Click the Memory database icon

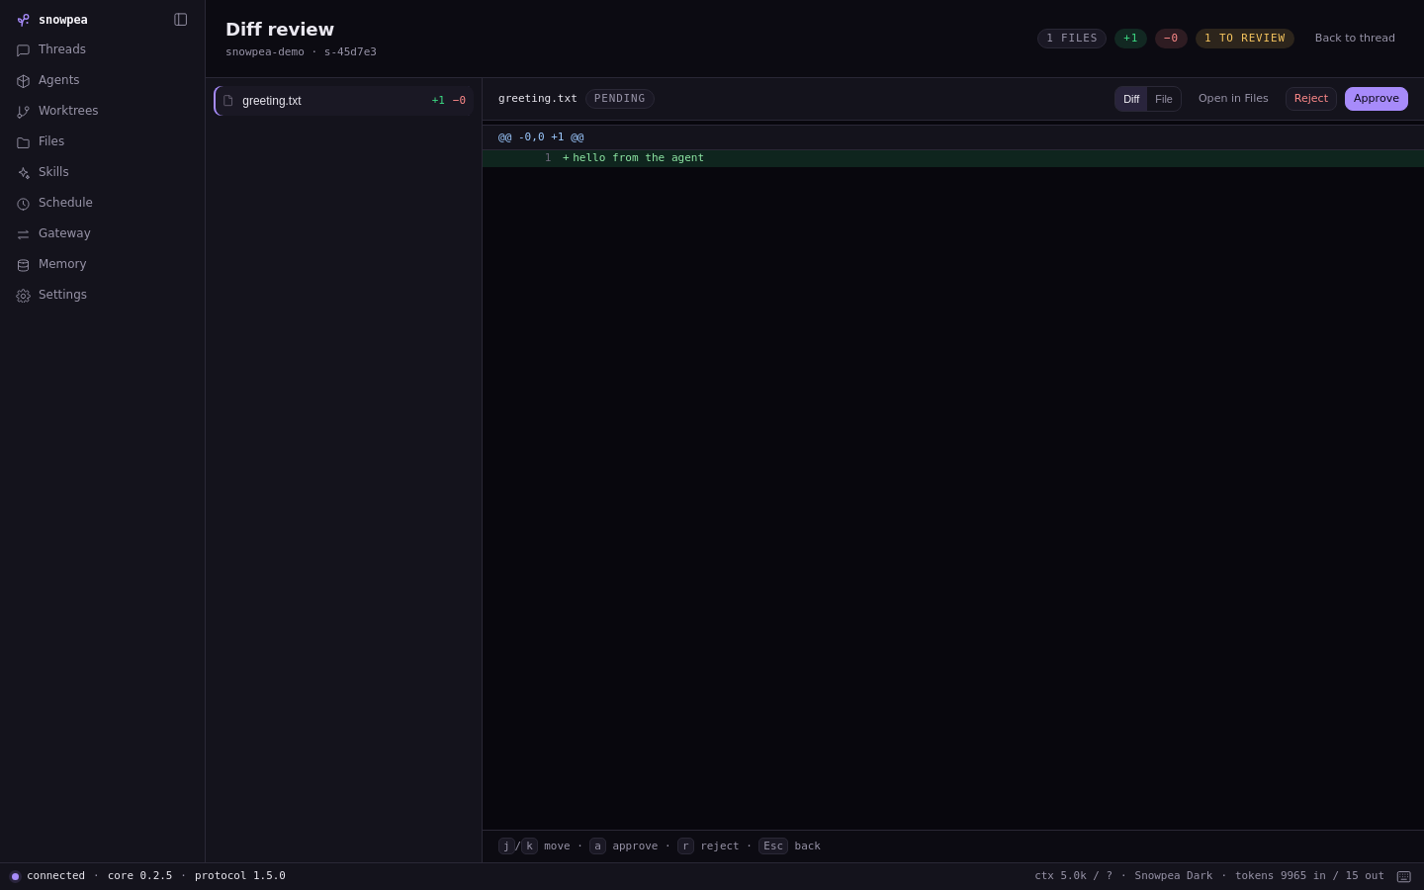(x=23, y=265)
